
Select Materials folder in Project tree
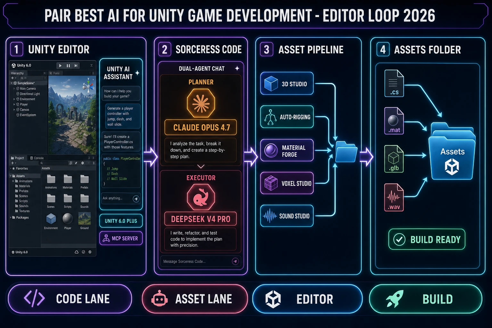tap(22, 186)
